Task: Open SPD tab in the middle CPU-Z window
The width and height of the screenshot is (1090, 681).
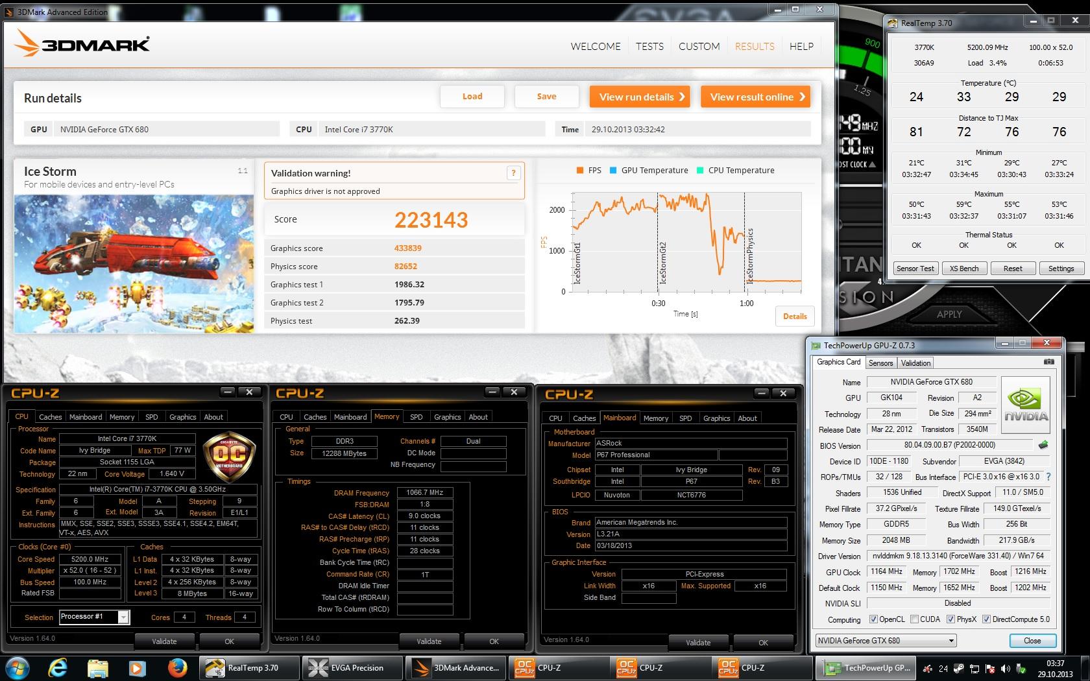Action: coord(417,417)
